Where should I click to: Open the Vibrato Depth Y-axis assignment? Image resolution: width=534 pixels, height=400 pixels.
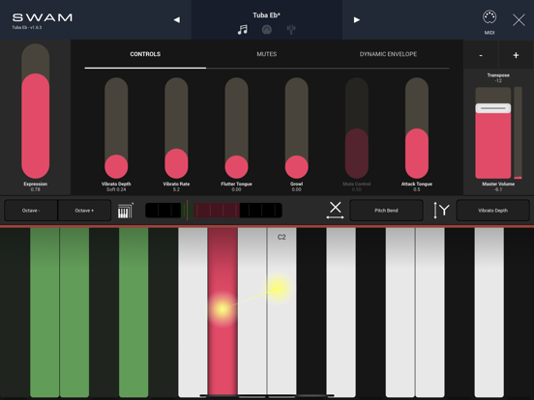coord(492,211)
